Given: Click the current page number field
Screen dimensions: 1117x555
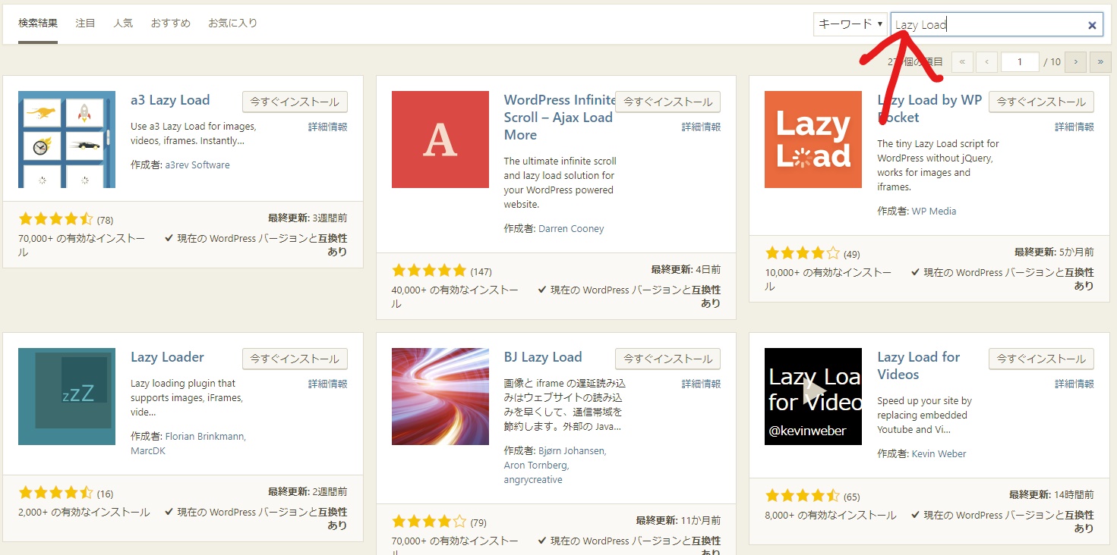Looking at the screenshot, I should 1020,62.
